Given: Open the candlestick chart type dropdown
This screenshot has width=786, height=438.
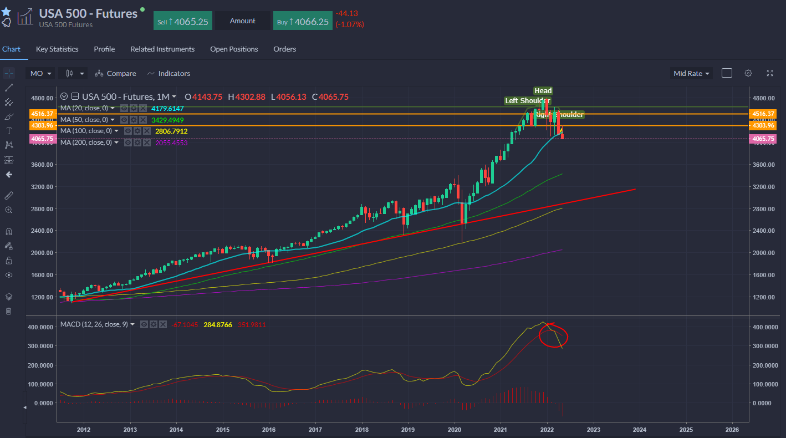Looking at the screenshot, I should [x=74, y=73].
